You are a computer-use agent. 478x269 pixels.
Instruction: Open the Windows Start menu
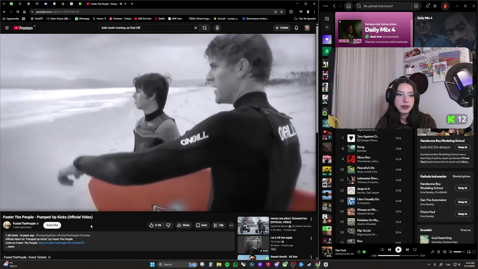(152, 265)
